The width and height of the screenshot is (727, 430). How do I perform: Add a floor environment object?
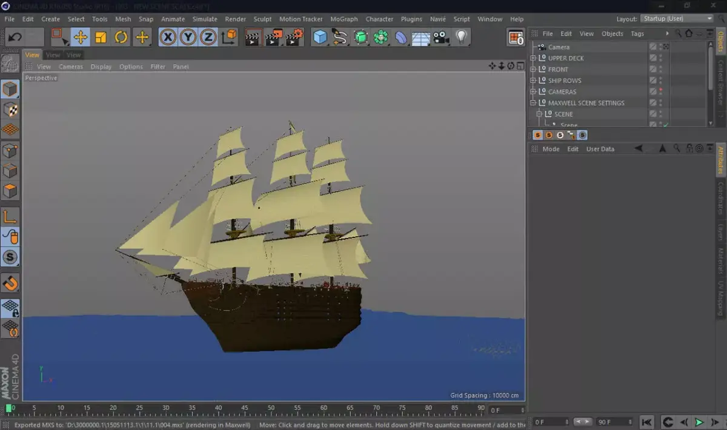click(421, 38)
